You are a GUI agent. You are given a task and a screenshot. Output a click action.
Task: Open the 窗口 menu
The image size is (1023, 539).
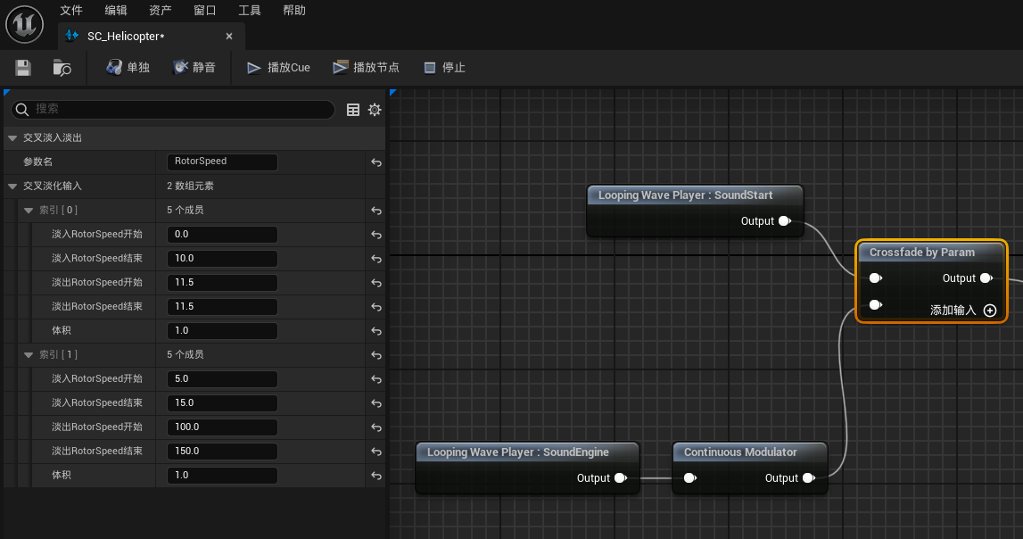point(205,11)
